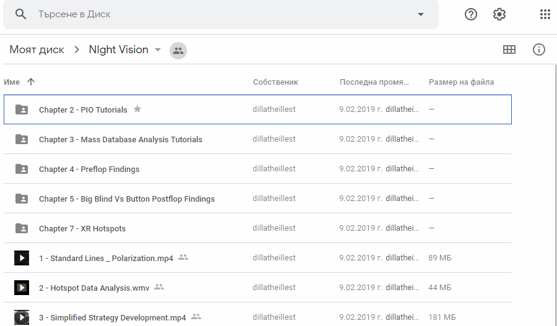
Task: Open the help question mark icon
Action: click(x=471, y=14)
